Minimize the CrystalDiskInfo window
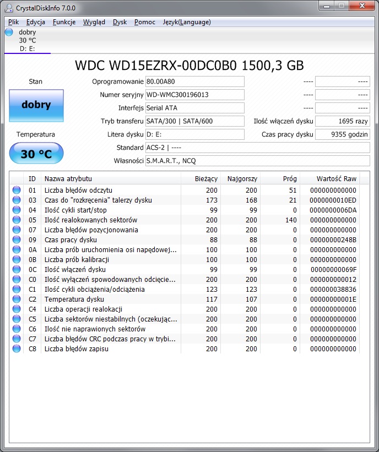Image resolution: width=379 pixels, height=452 pixels. [327, 6]
